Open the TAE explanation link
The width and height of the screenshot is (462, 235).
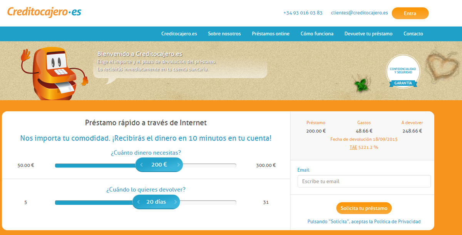pos(353,147)
